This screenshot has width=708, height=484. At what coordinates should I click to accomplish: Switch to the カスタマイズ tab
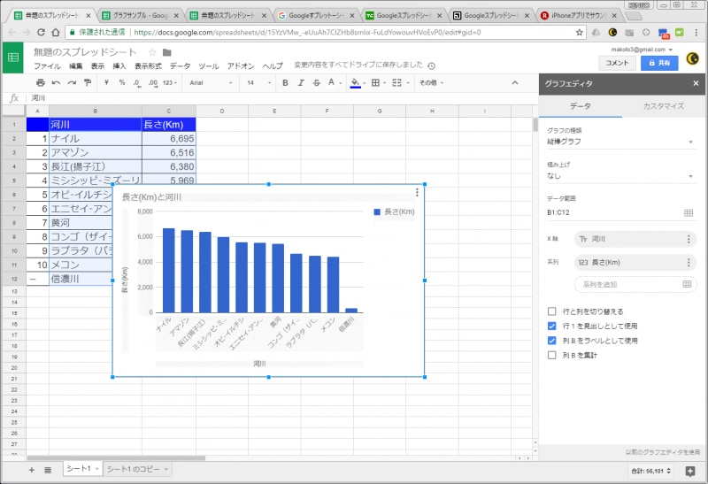663,105
